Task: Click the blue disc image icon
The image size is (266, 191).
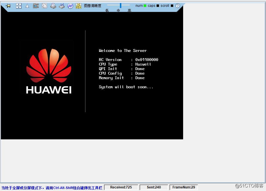Action: [x=70, y=6]
